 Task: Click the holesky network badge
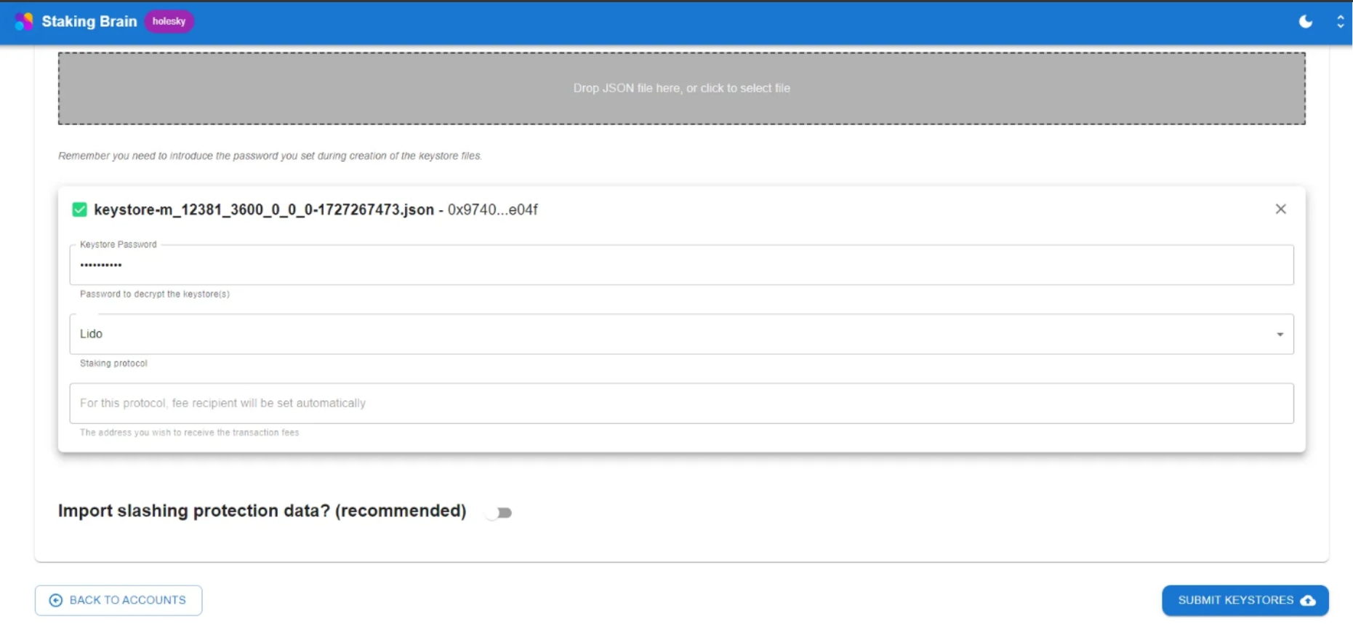pyautogui.click(x=169, y=22)
